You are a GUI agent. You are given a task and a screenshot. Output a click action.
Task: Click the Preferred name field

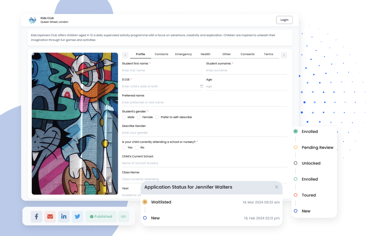click(204, 102)
